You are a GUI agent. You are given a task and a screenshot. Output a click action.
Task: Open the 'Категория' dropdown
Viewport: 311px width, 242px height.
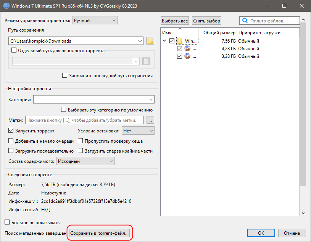[94, 99]
